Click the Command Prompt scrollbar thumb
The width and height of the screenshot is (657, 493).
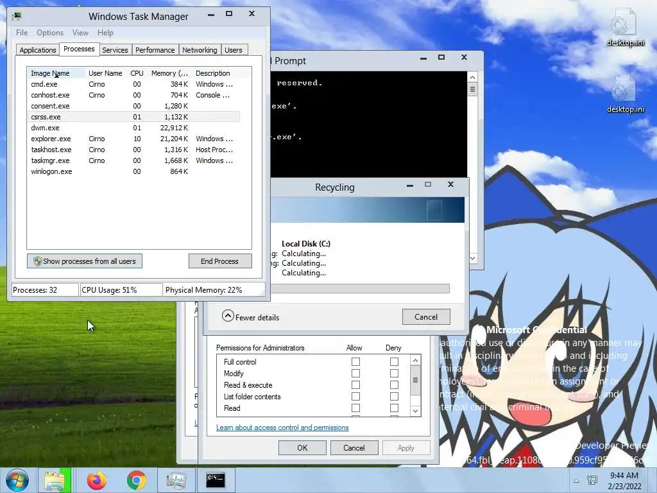[x=473, y=89]
